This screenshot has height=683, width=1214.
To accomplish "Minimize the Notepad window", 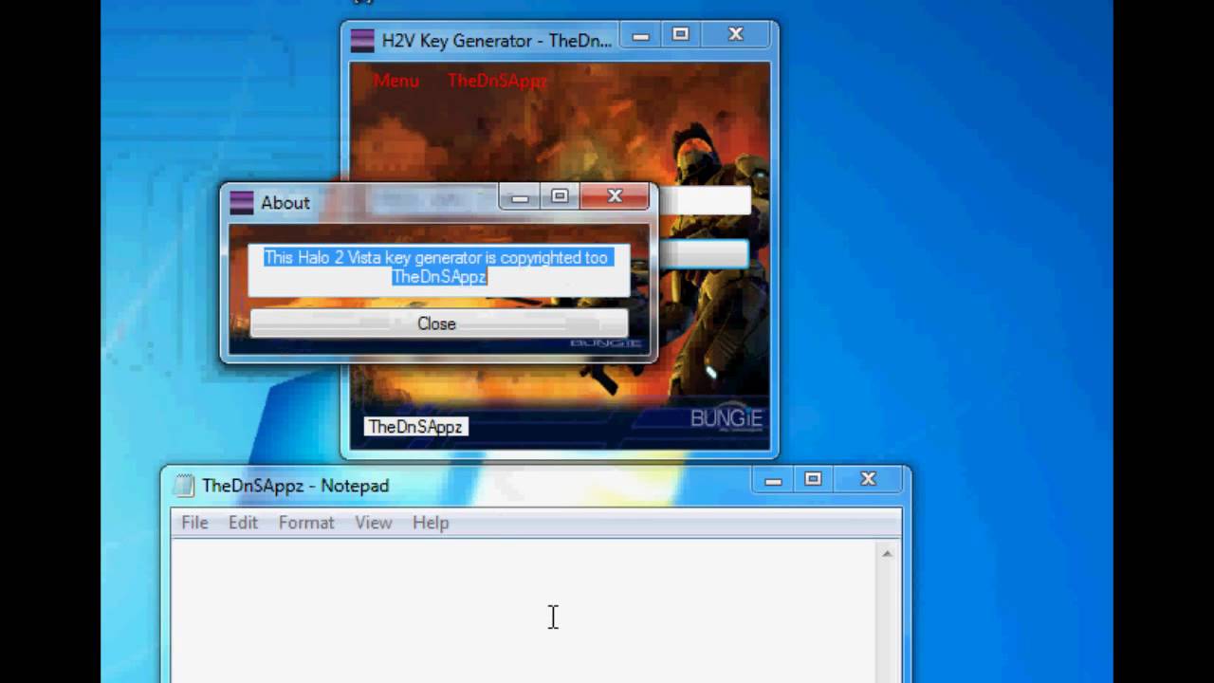I will (x=773, y=481).
